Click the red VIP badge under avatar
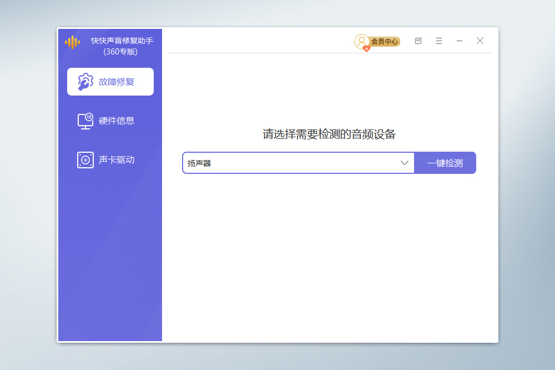 click(366, 49)
